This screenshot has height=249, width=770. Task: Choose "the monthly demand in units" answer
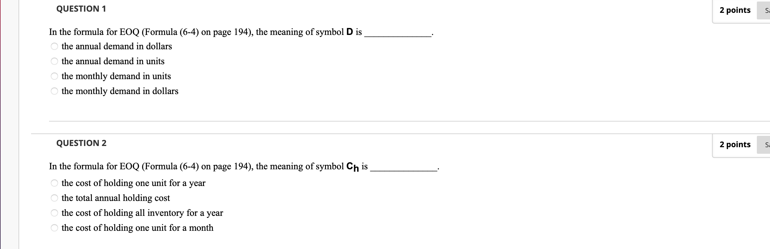coord(54,76)
